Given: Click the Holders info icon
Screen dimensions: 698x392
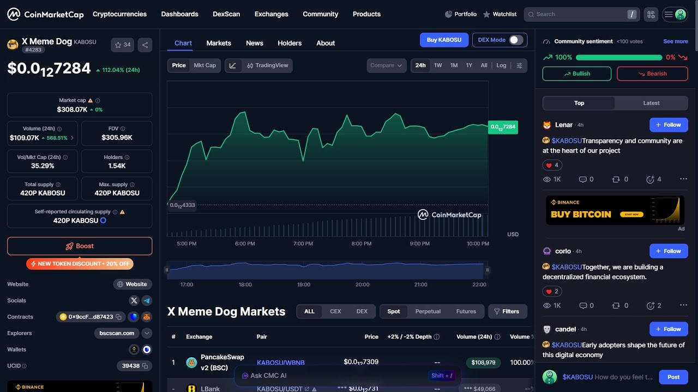Looking at the screenshot, I should coord(128,157).
